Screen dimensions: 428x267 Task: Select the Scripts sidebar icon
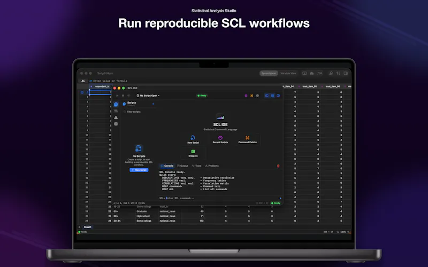(x=116, y=104)
